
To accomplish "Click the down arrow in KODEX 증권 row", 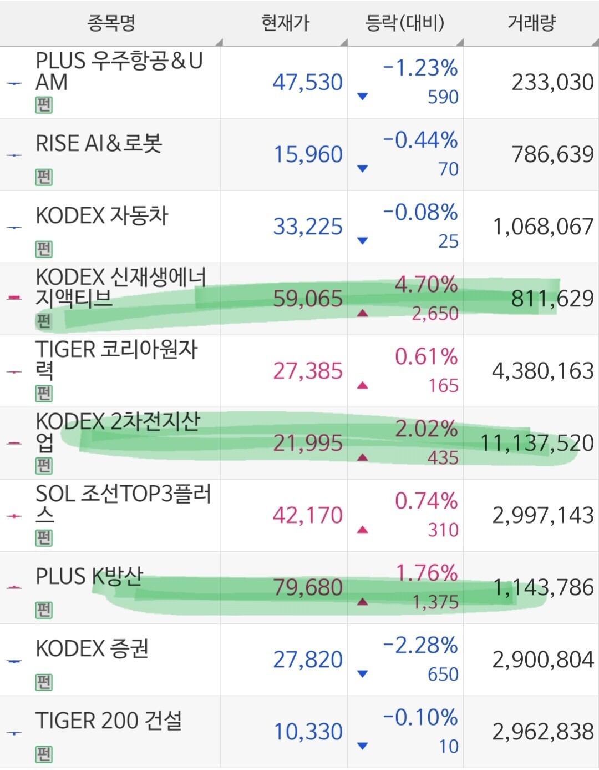I will [363, 674].
